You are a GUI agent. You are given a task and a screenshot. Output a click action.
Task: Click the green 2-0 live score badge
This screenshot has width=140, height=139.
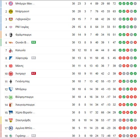click(x=34, y=42)
